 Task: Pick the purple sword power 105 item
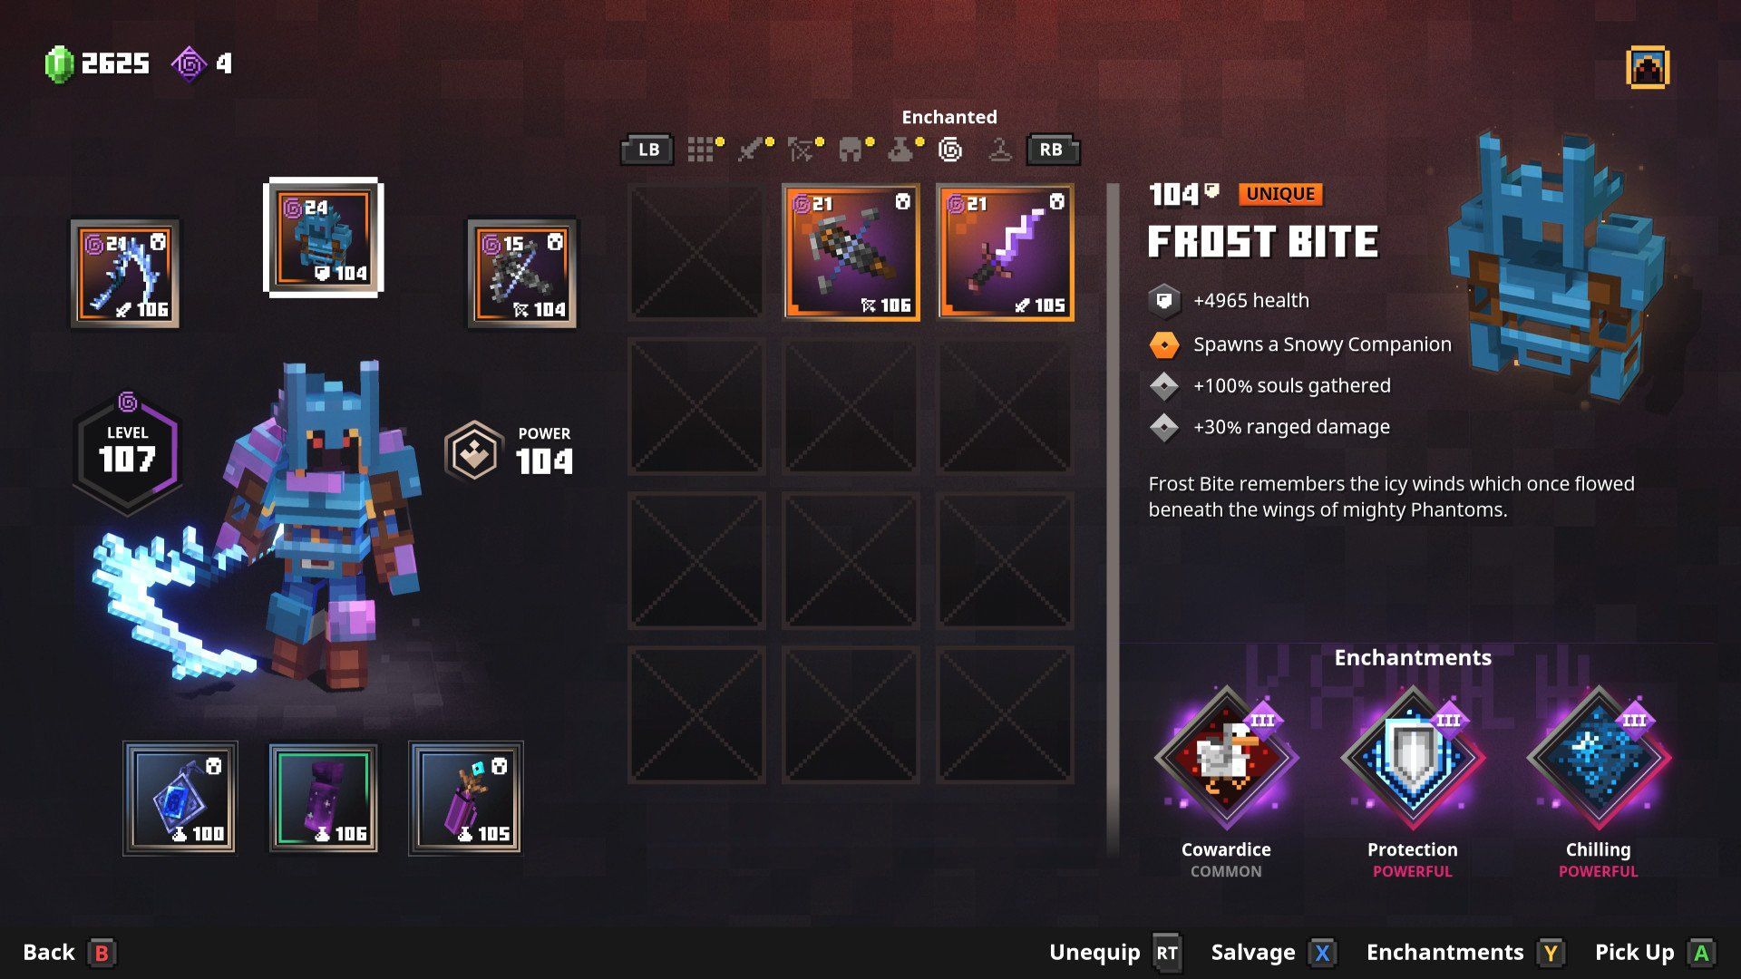click(1006, 252)
